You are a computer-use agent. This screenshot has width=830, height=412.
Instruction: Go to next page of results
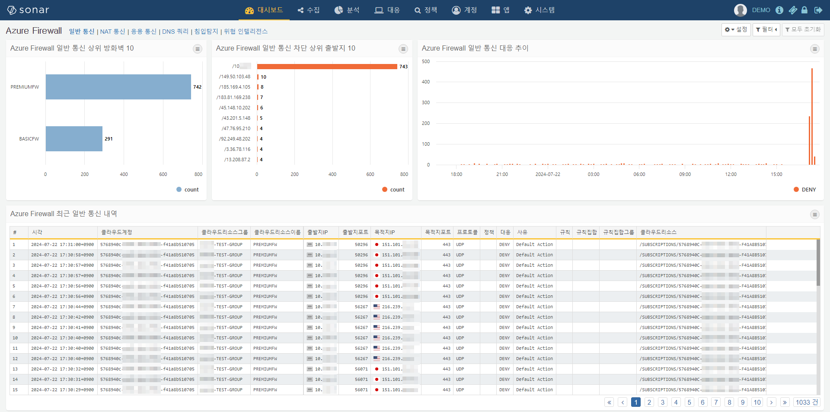[771, 402]
